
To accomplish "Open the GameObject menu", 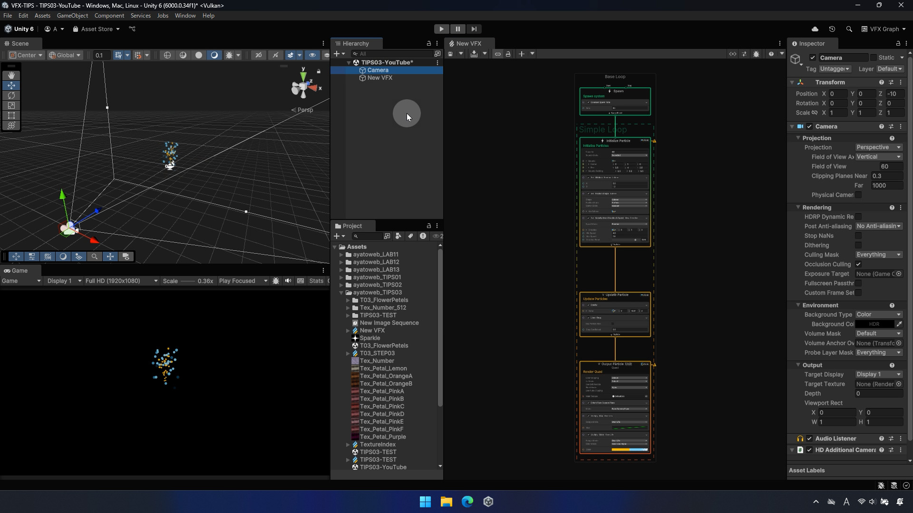I will coord(72,16).
